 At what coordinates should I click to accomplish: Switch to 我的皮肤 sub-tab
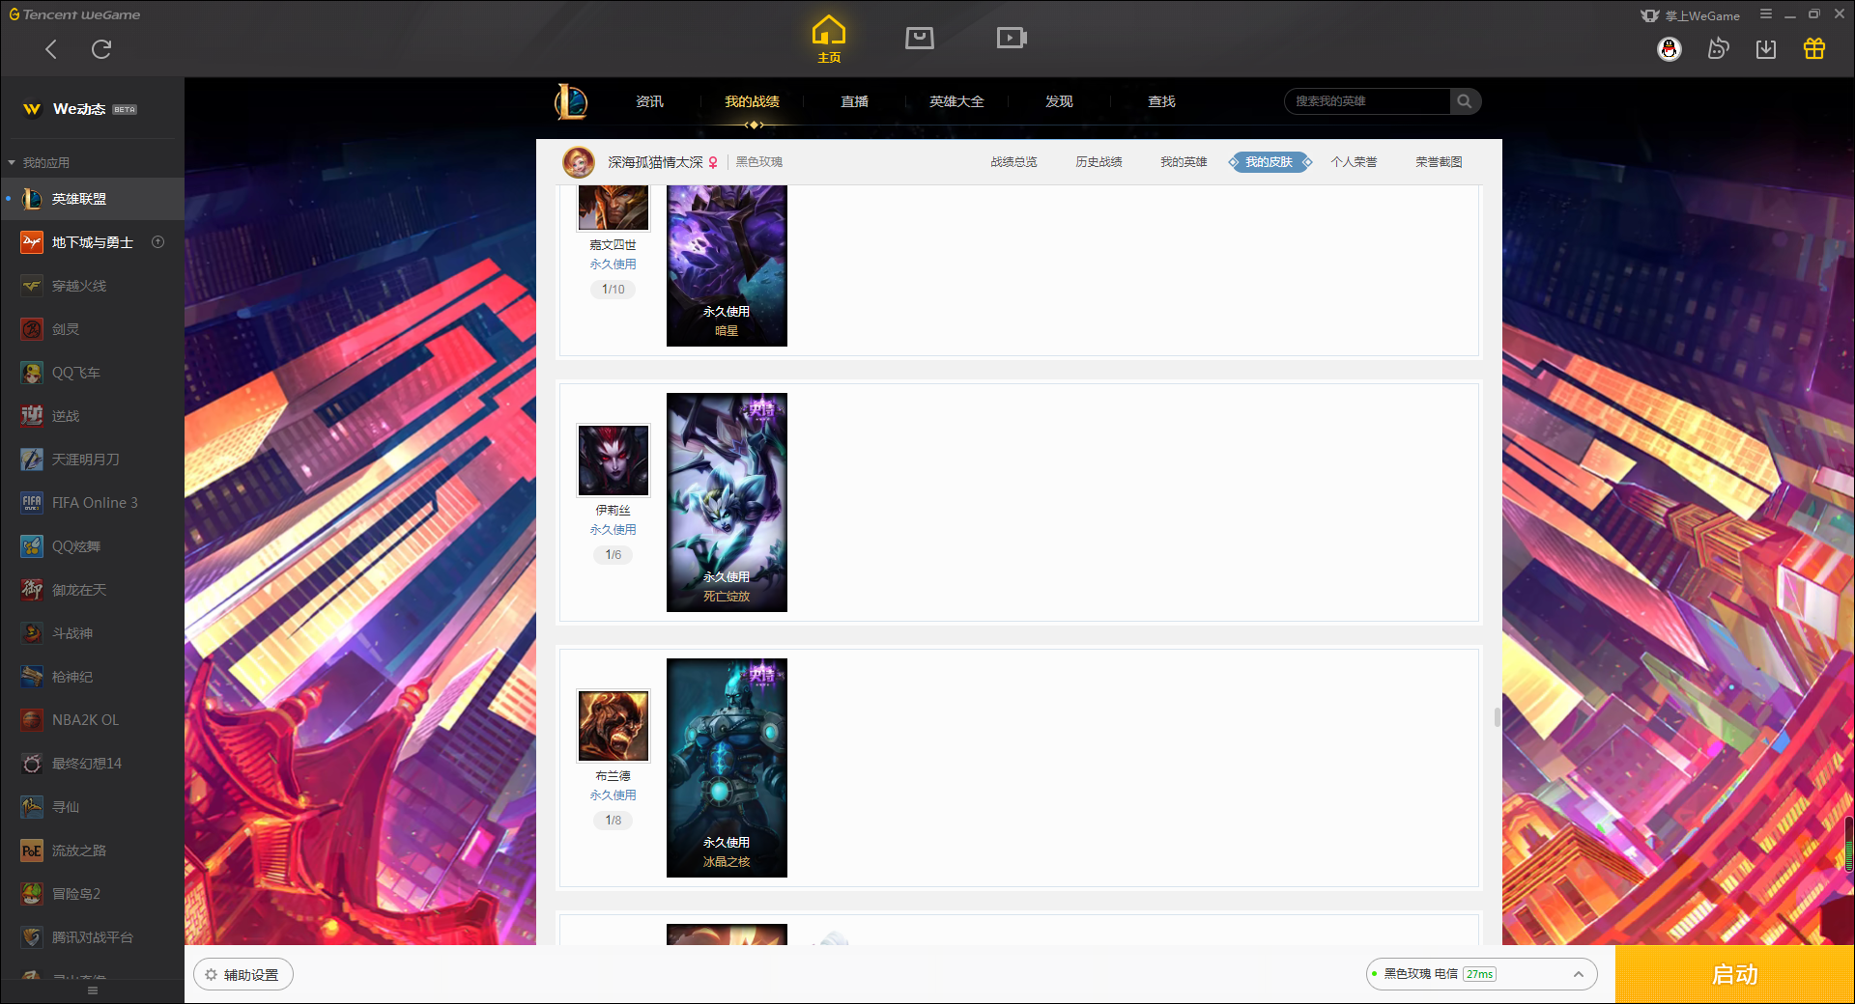(x=1269, y=162)
